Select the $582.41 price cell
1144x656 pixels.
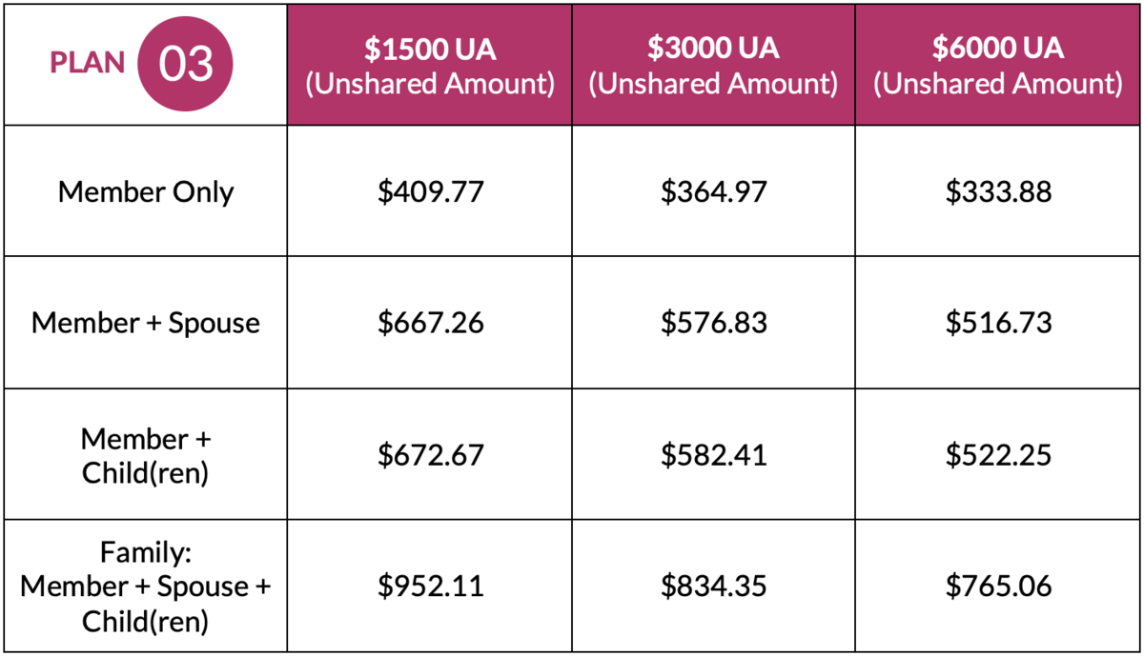point(713,455)
